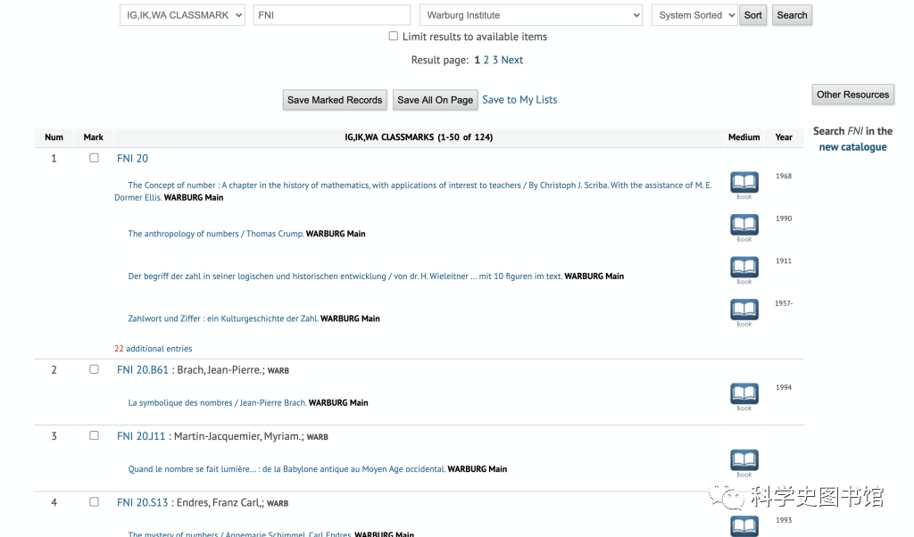The image size is (914, 537).
Task: Open The Concept of number title link
Action: [x=412, y=191]
